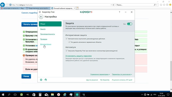The height and width of the screenshot is (97, 172).
Task: Click the РУС language indicator in tray
Action: 155,95
